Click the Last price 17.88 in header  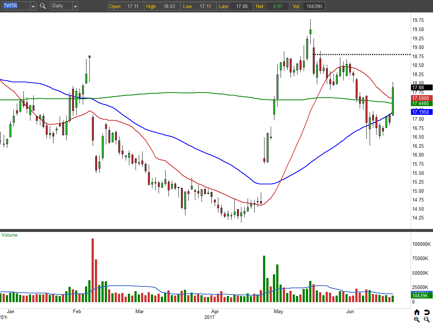(242, 6)
